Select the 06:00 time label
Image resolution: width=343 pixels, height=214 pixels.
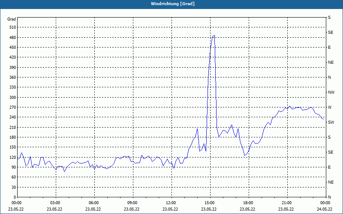[x=94, y=202]
